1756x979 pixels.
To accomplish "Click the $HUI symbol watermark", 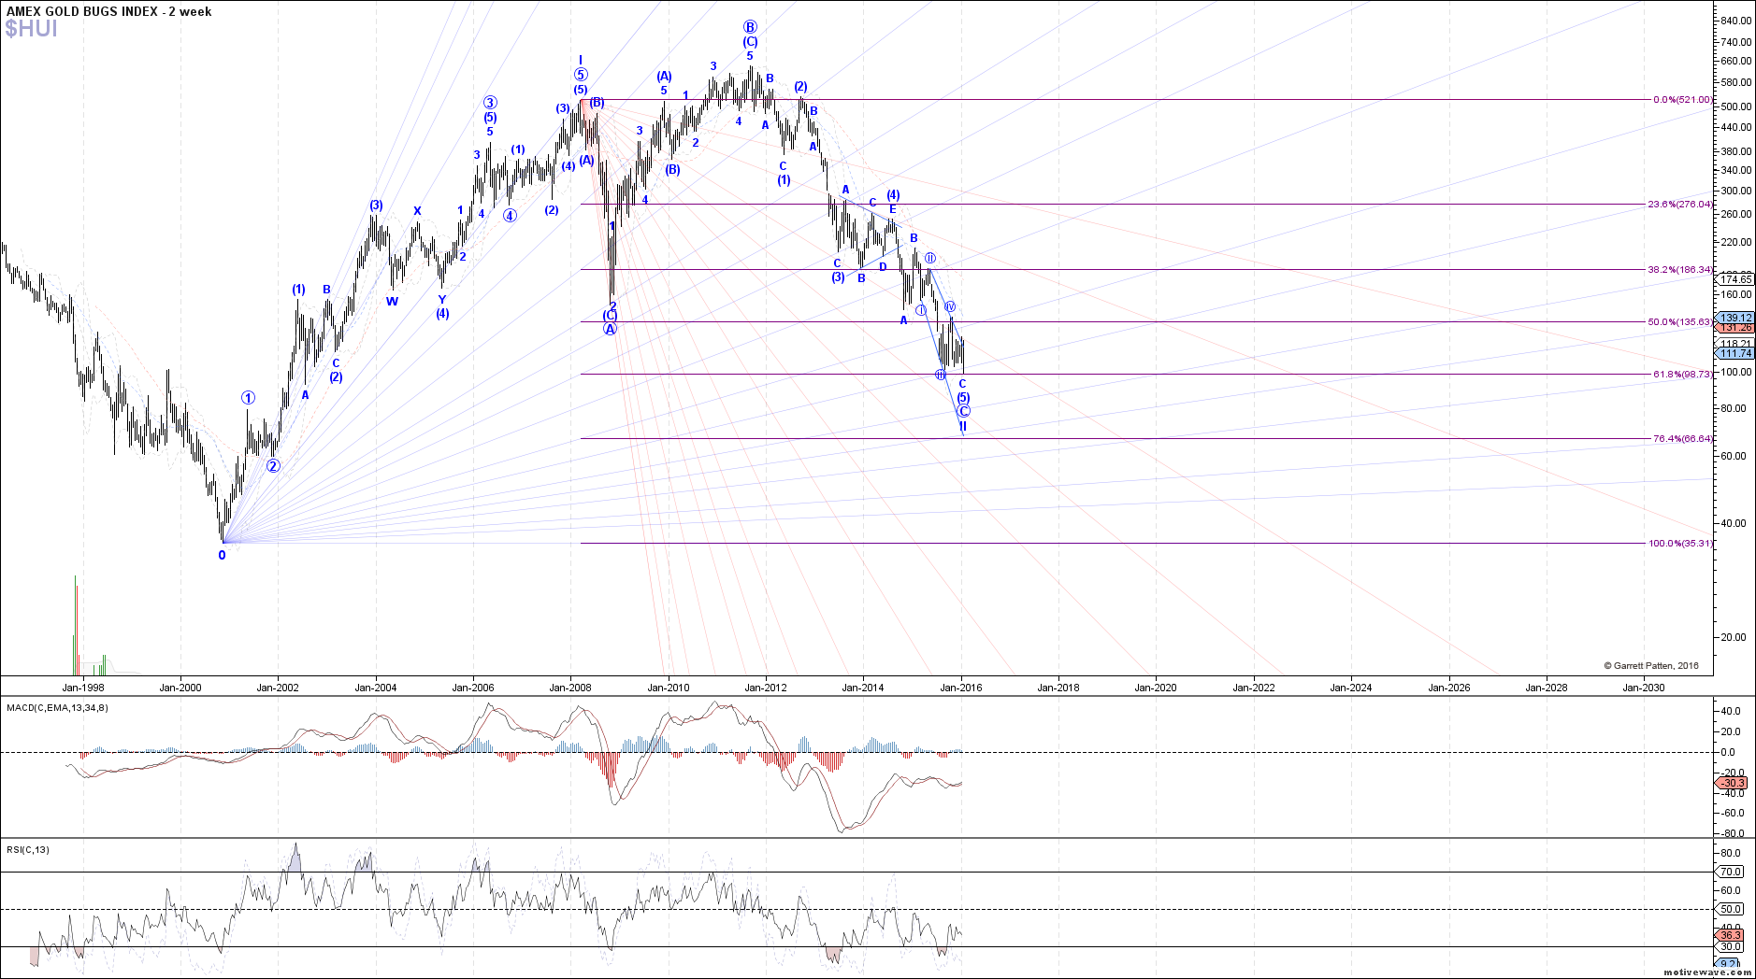I will pyautogui.click(x=31, y=29).
